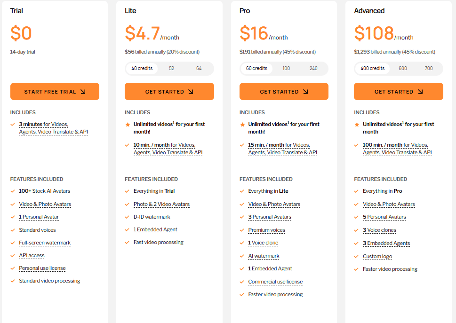Select 52 credits option in Lite plan
The height and width of the screenshot is (323, 456).
point(172,69)
